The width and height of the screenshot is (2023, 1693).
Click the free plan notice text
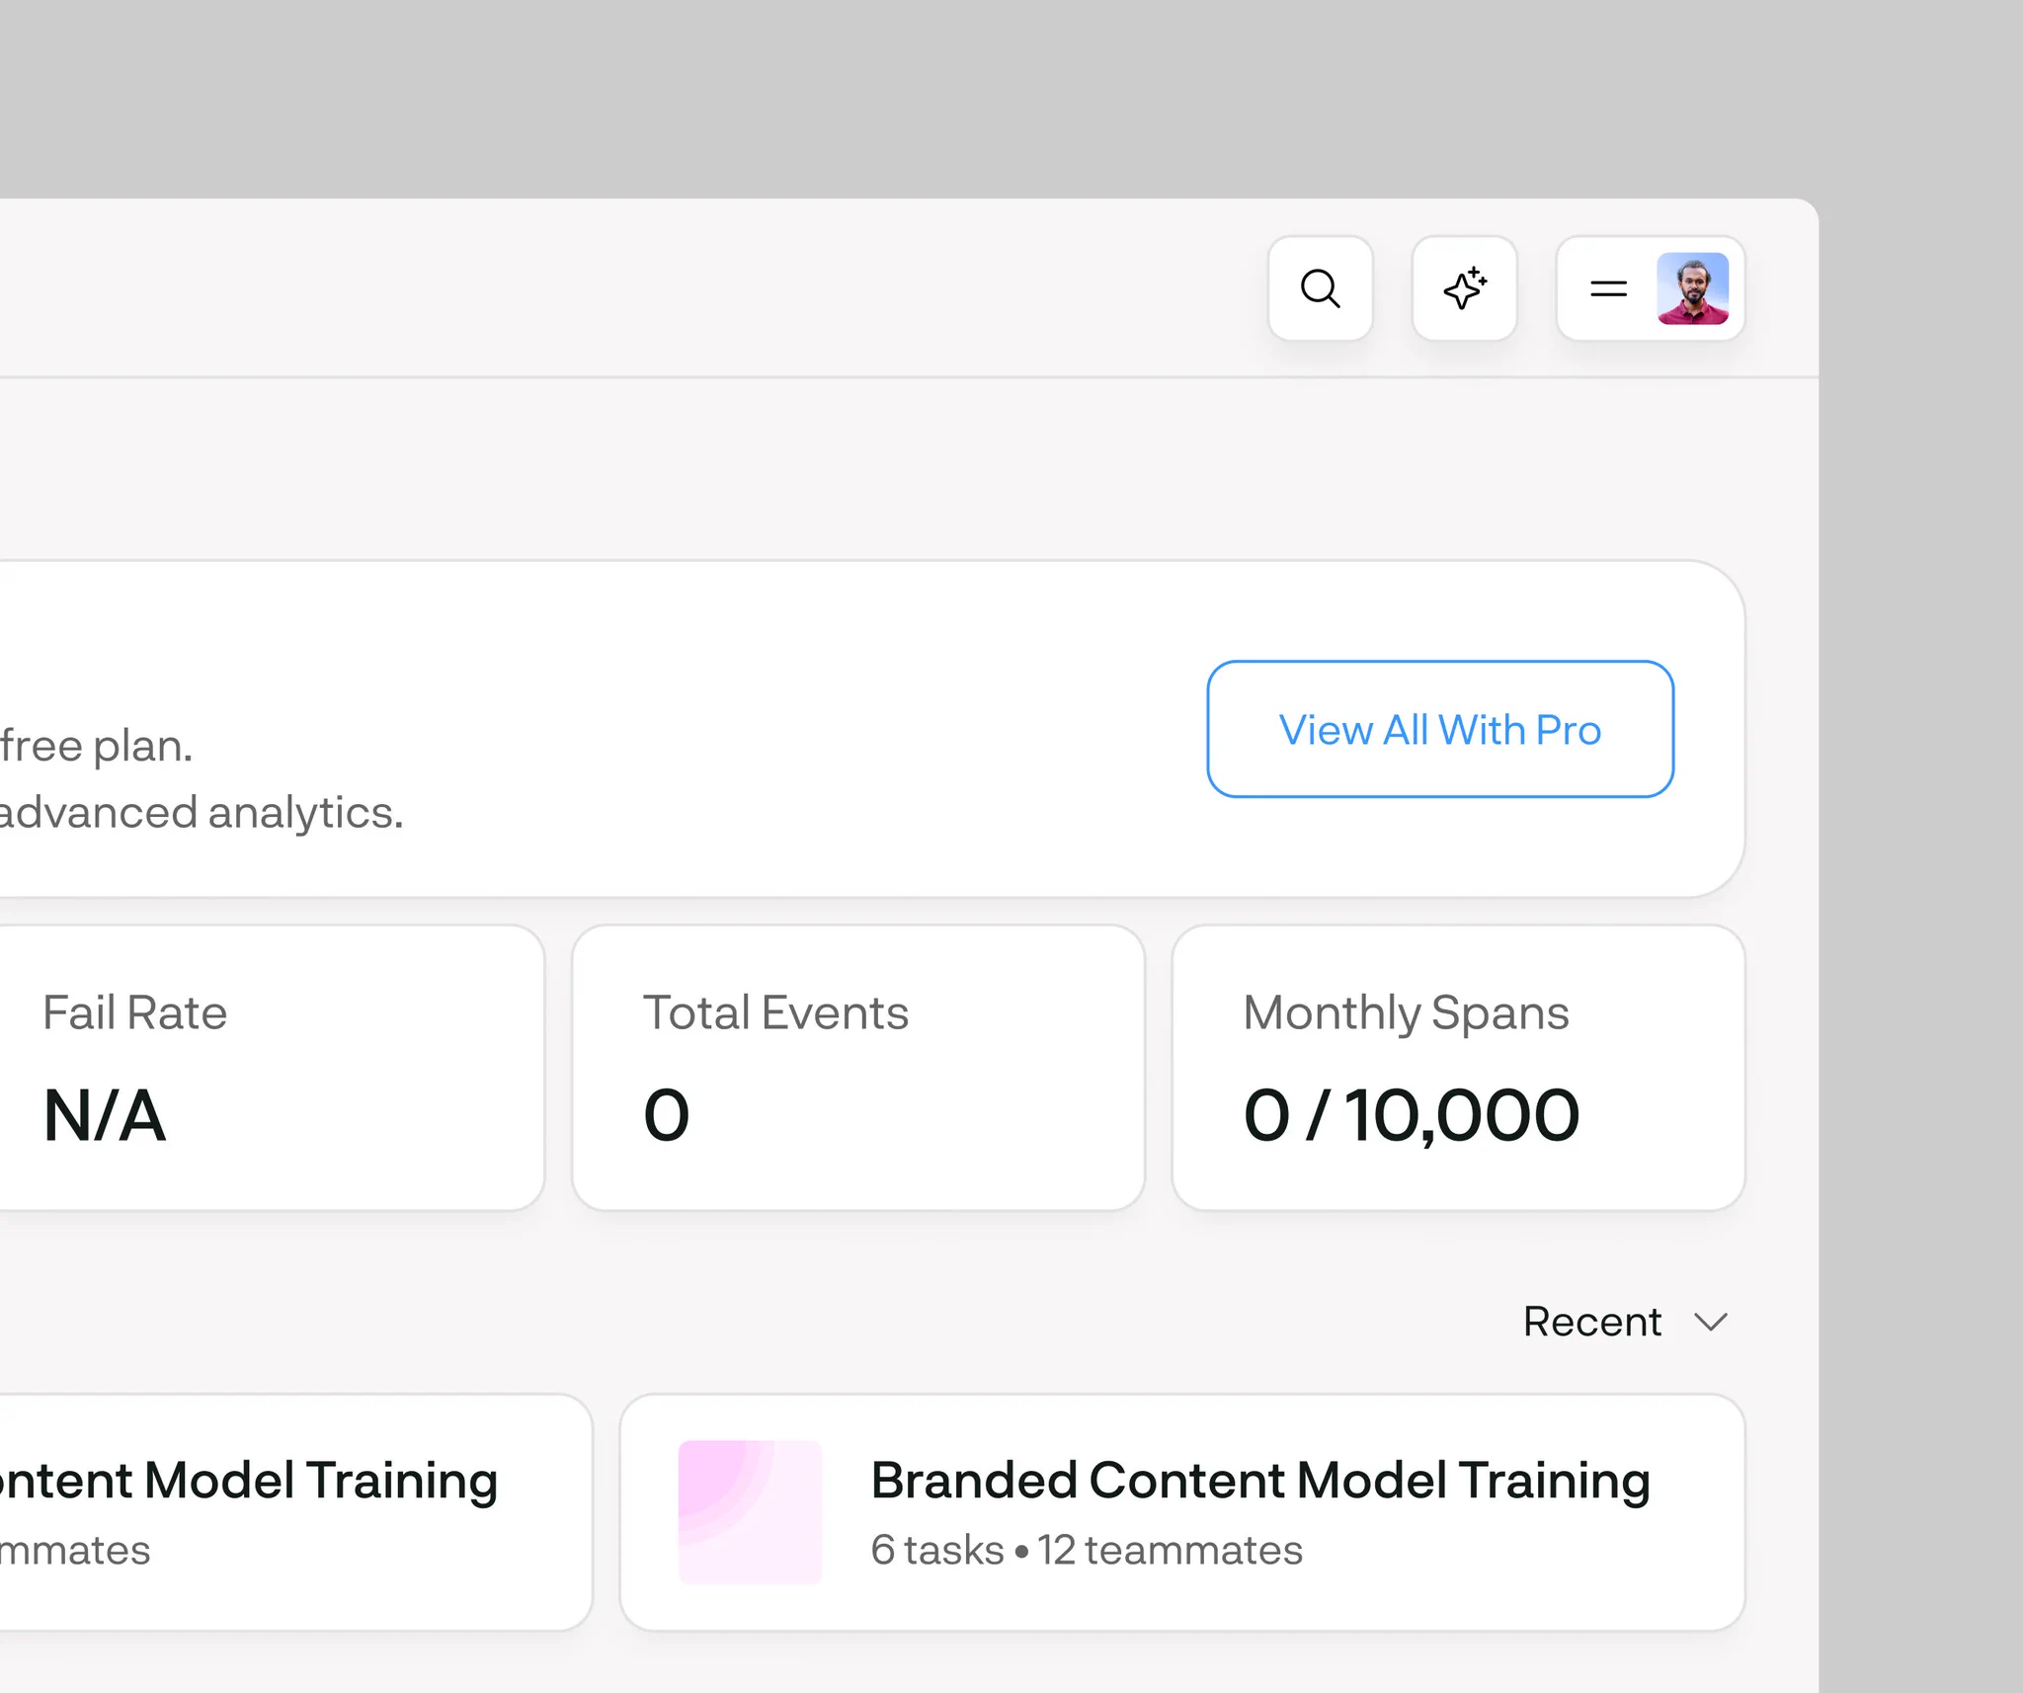click(x=96, y=746)
